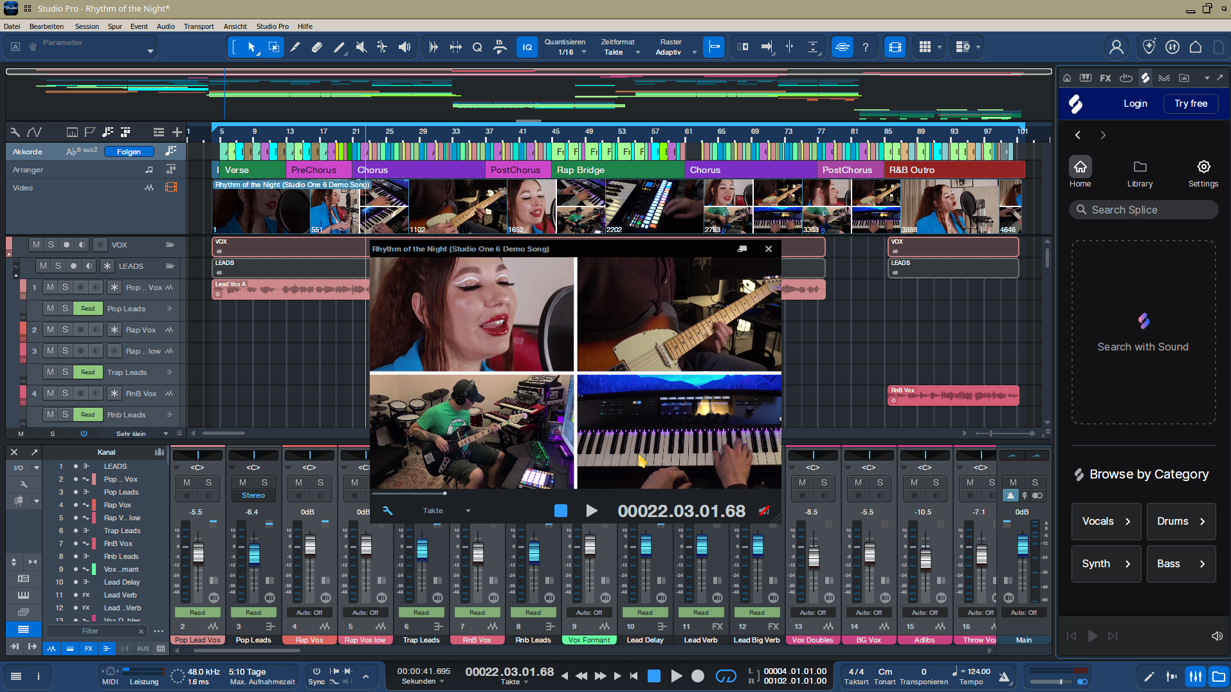Browse the Vocals category
The height and width of the screenshot is (692, 1231).
[x=1106, y=521]
